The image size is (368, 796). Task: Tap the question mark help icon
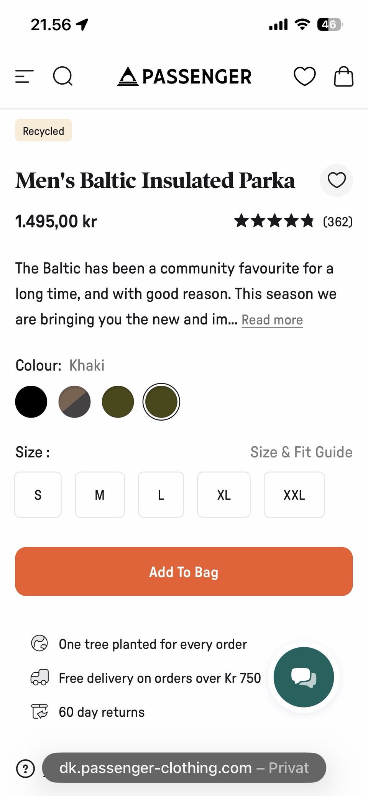25,768
